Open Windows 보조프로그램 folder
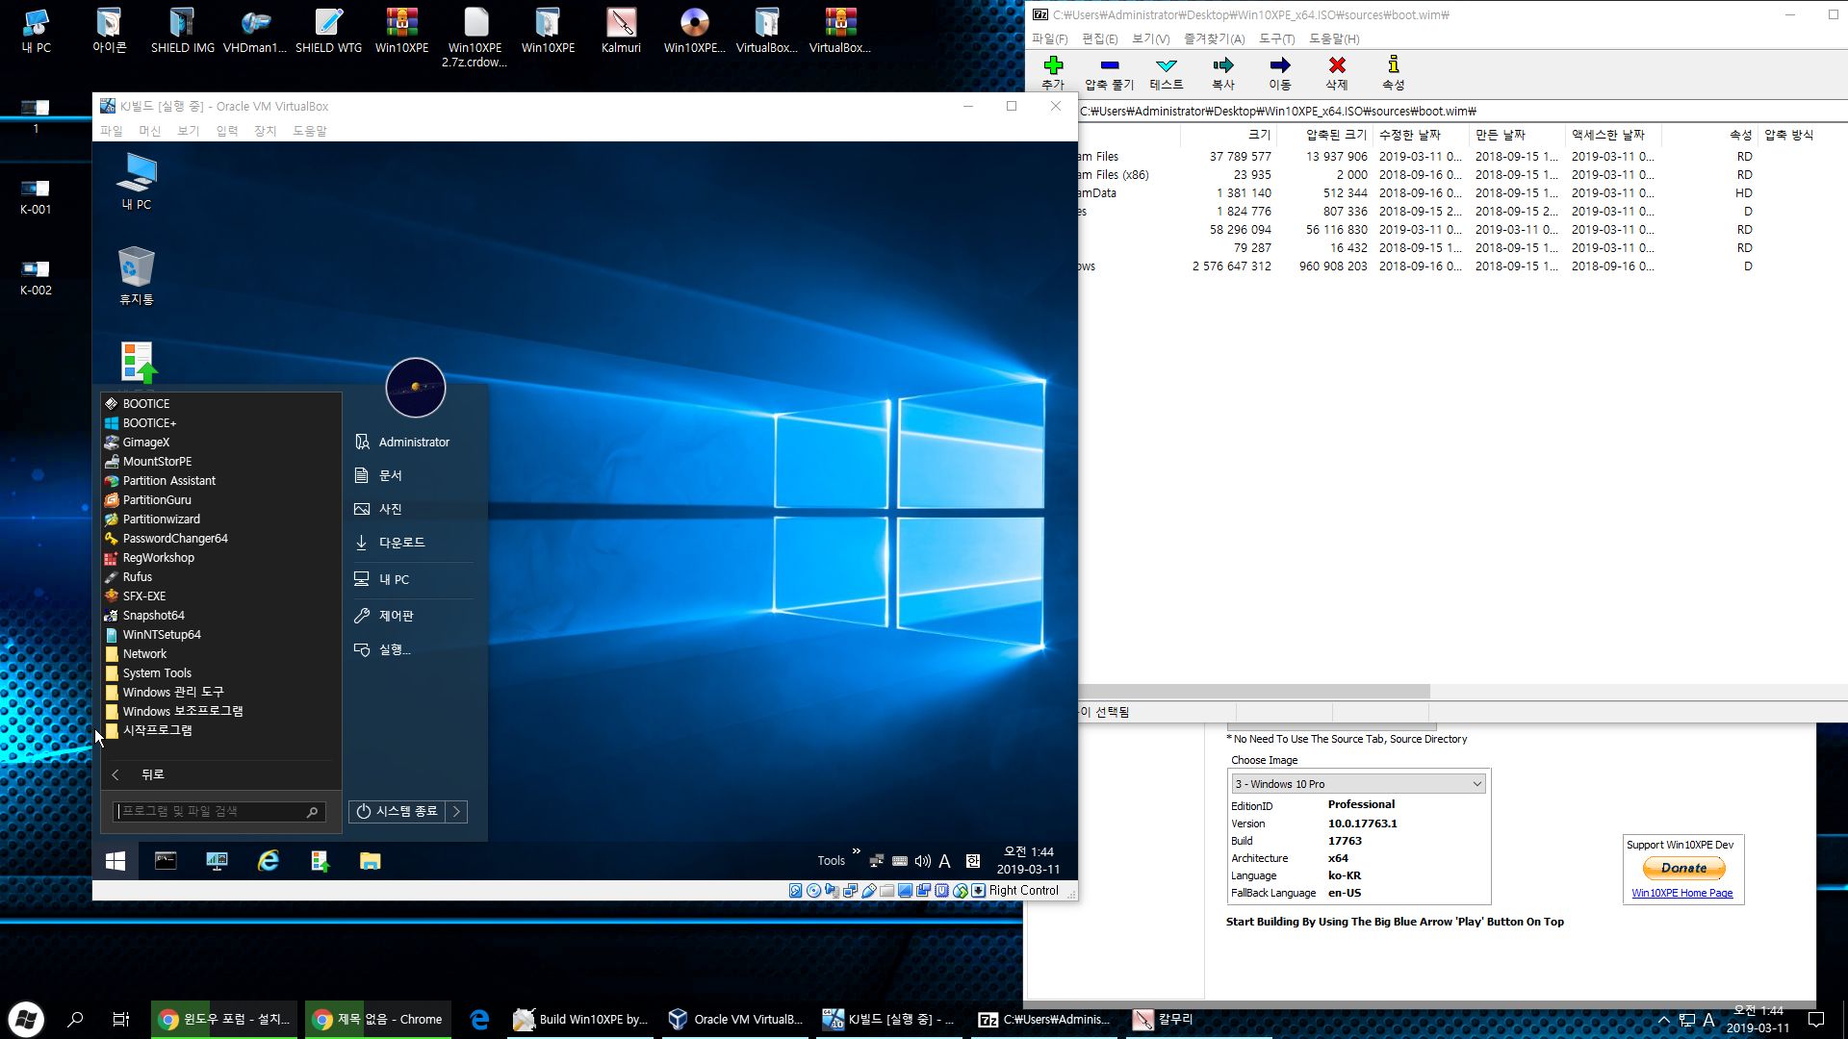 (x=182, y=711)
